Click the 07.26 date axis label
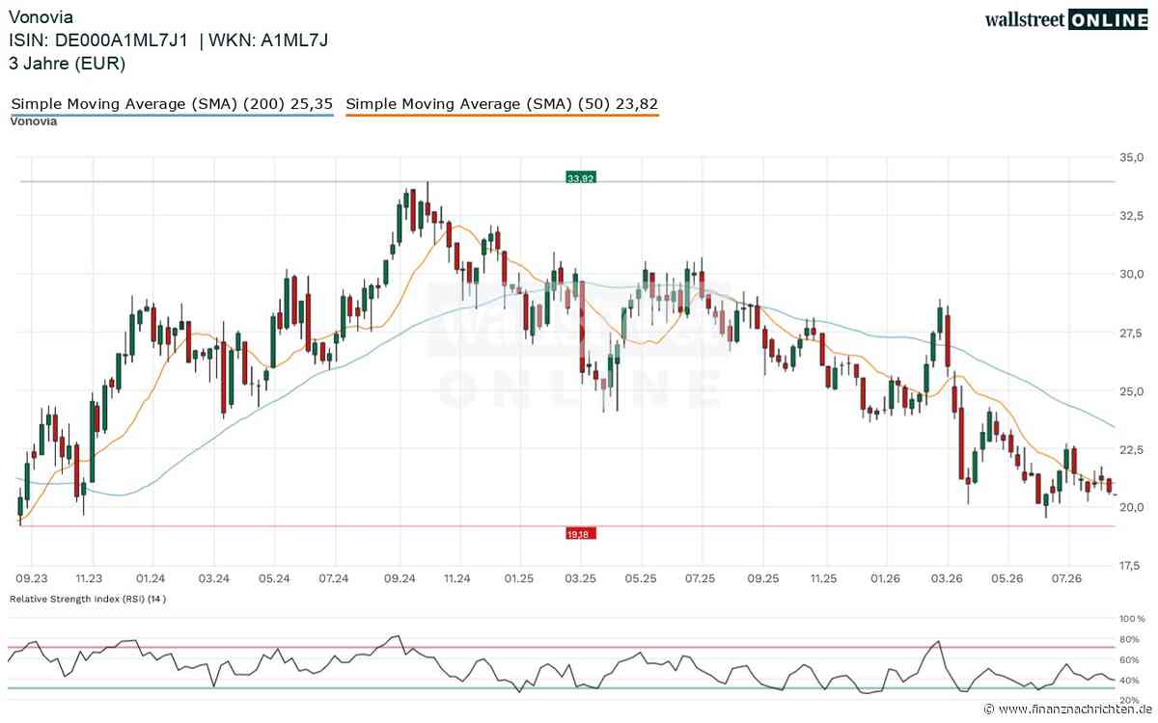1158x723 pixels. click(1067, 578)
